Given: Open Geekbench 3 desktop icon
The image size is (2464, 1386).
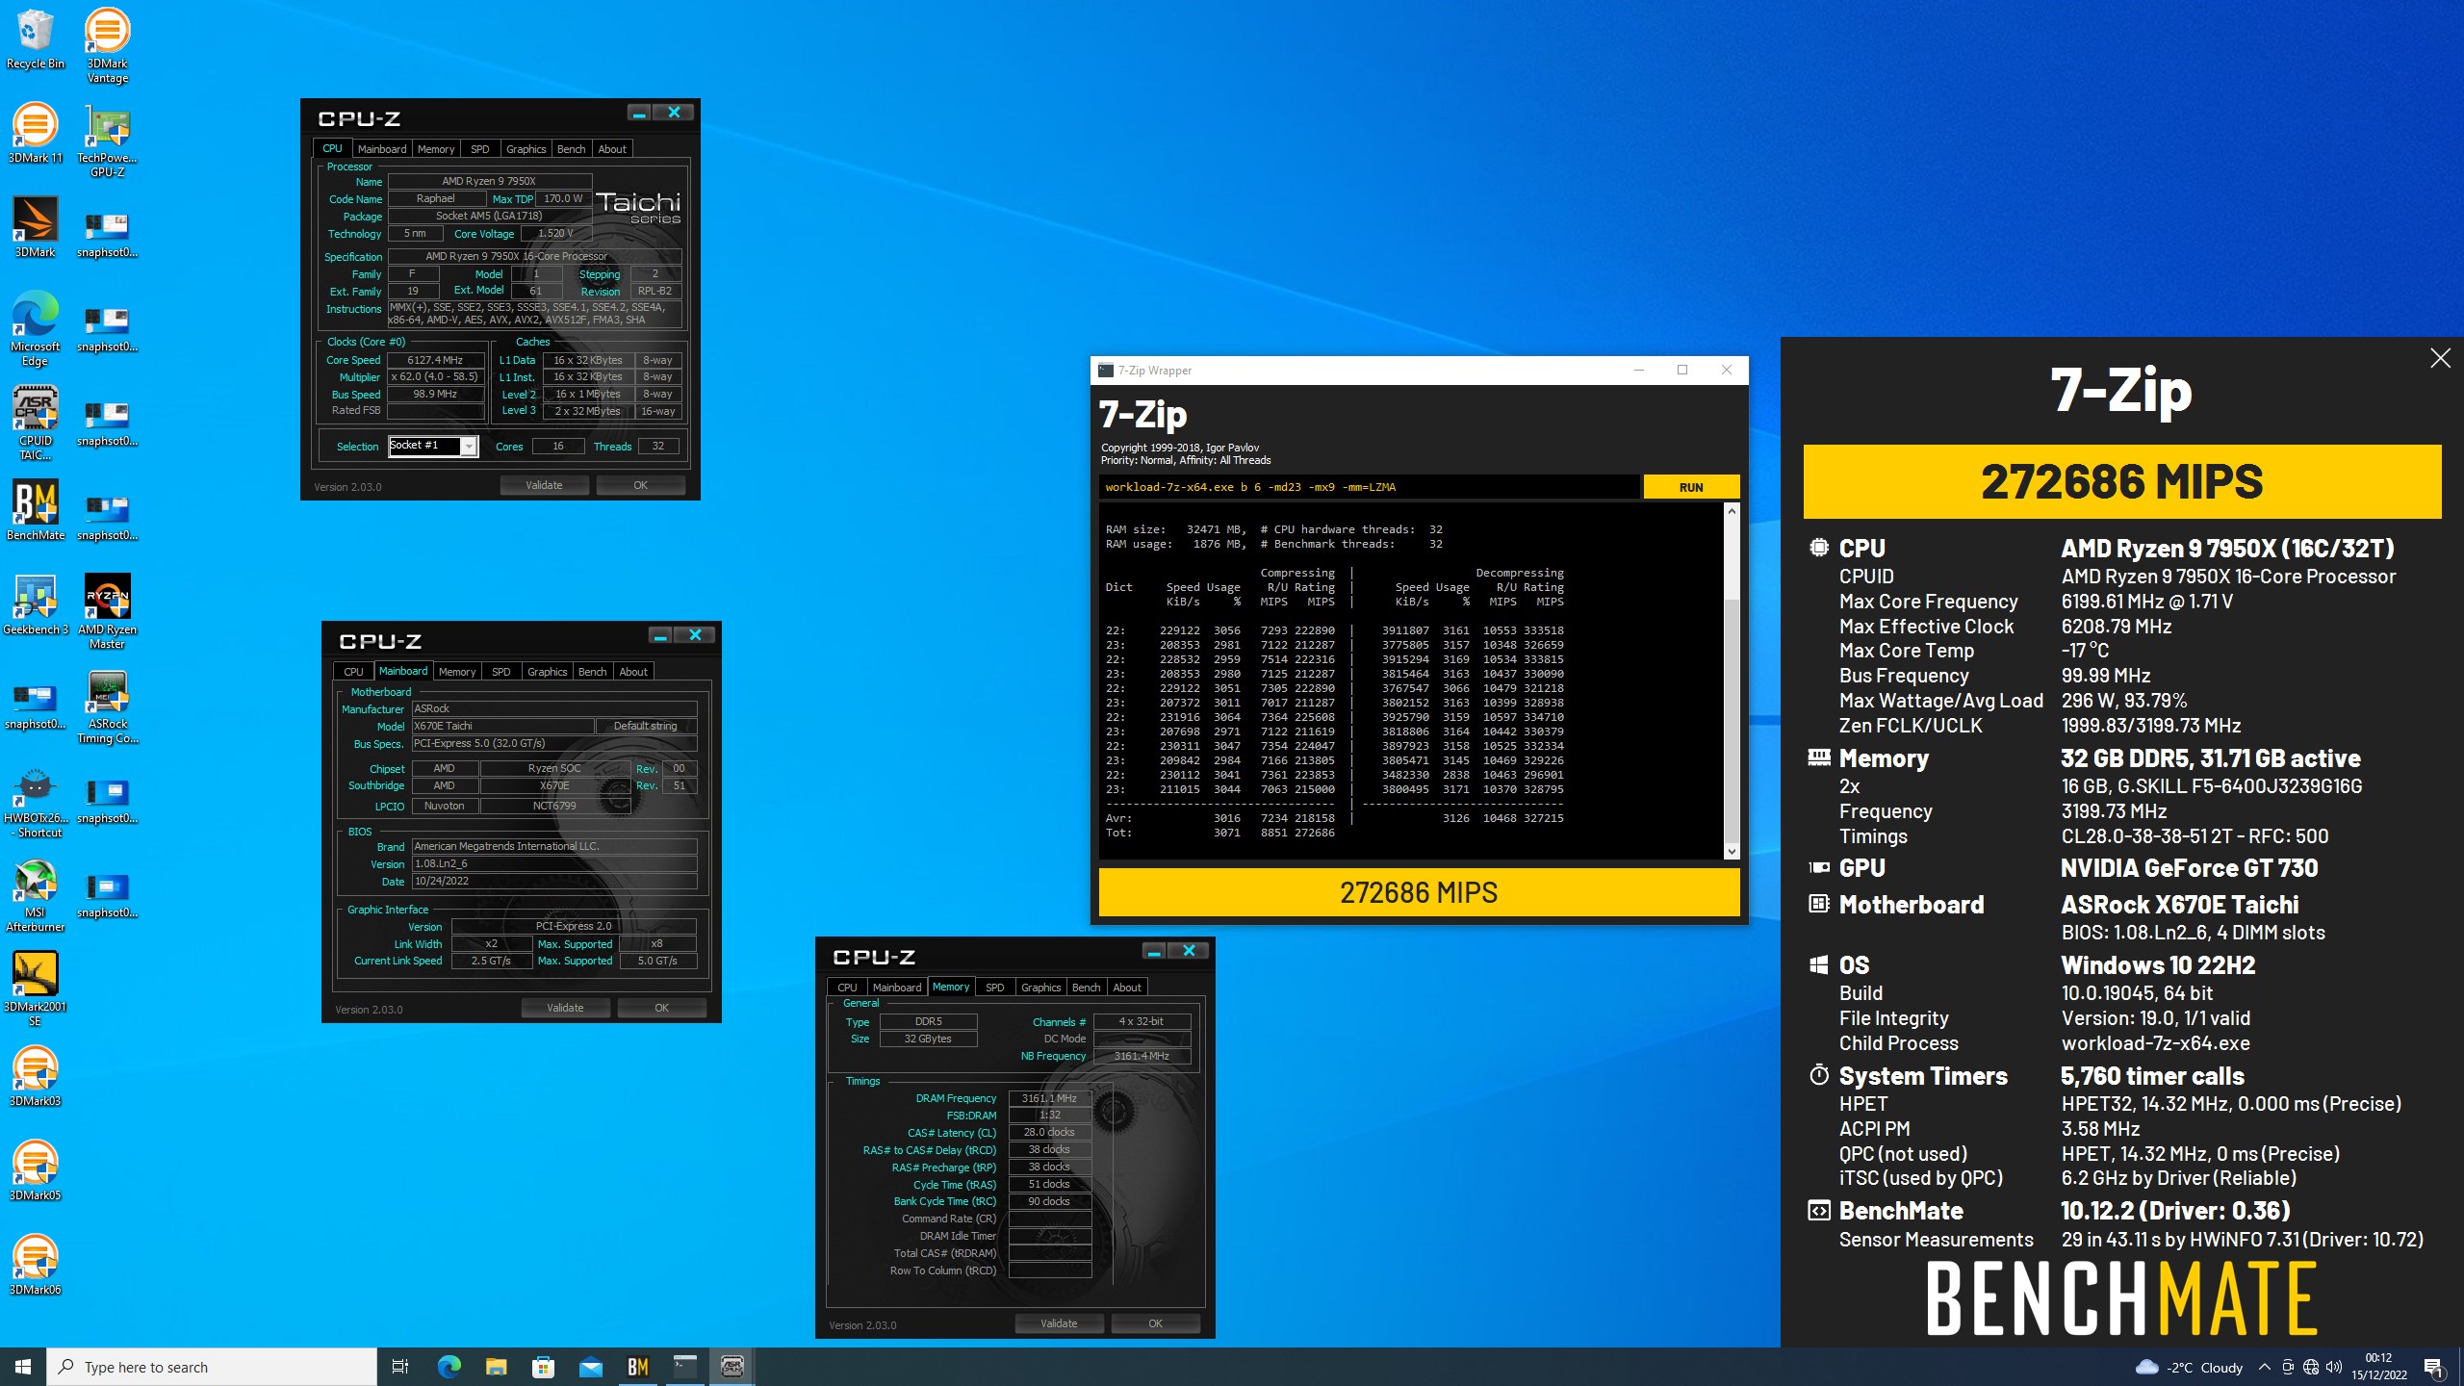Looking at the screenshot, I should tap(36, 604).
